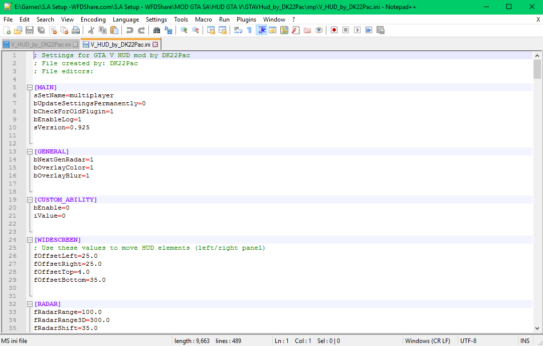Click the vertical scrollbar up arrow
The image size is (543, 346).
pos(537,56)
